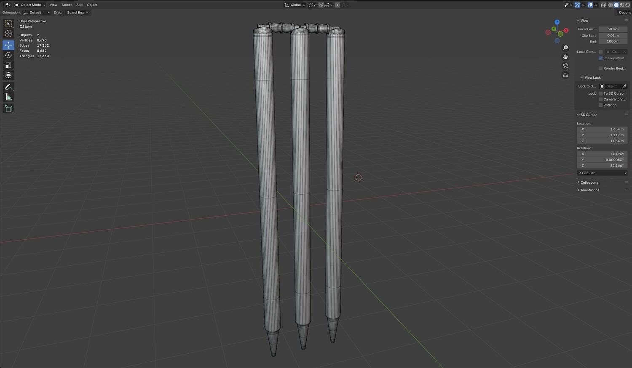Enable Lock Camera to View checkbox
This screenshot has width=632, height=368.
pyautogui.click(x=600, y=99)
